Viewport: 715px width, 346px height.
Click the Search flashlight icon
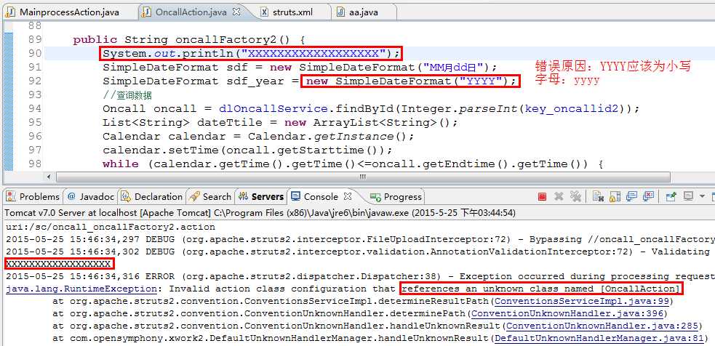[x=195, y=197]
